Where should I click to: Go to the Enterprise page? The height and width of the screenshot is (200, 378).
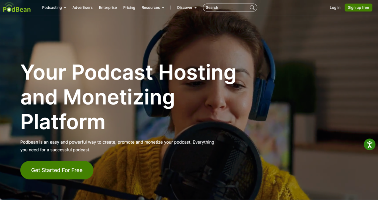point(108,8)
